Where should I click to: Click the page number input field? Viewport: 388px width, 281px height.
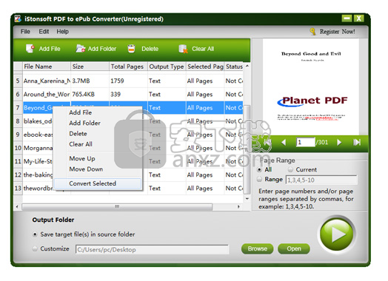coord(306,143)
